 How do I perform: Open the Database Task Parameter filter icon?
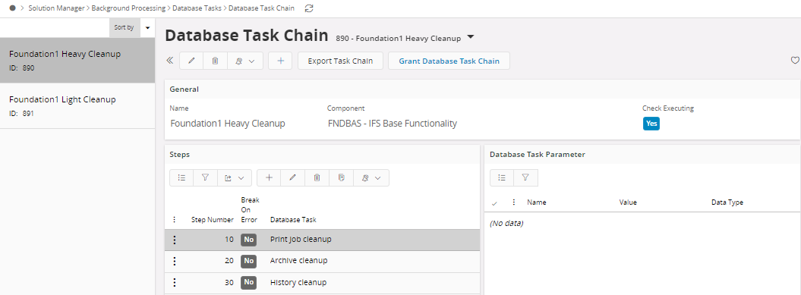(525, 177)
